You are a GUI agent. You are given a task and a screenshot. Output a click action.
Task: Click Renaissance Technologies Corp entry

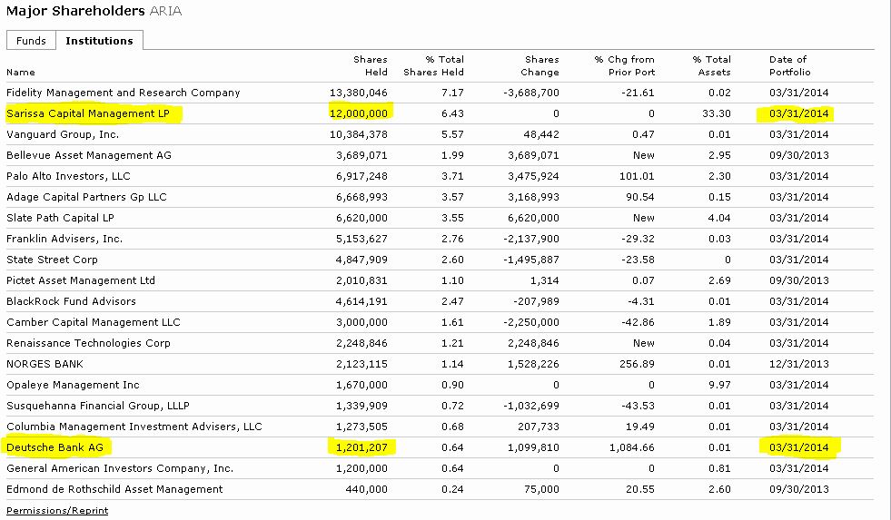[88, 343]
